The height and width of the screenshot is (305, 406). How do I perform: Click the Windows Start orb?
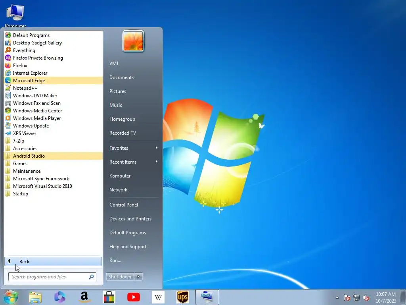click(x=11, y=297)
